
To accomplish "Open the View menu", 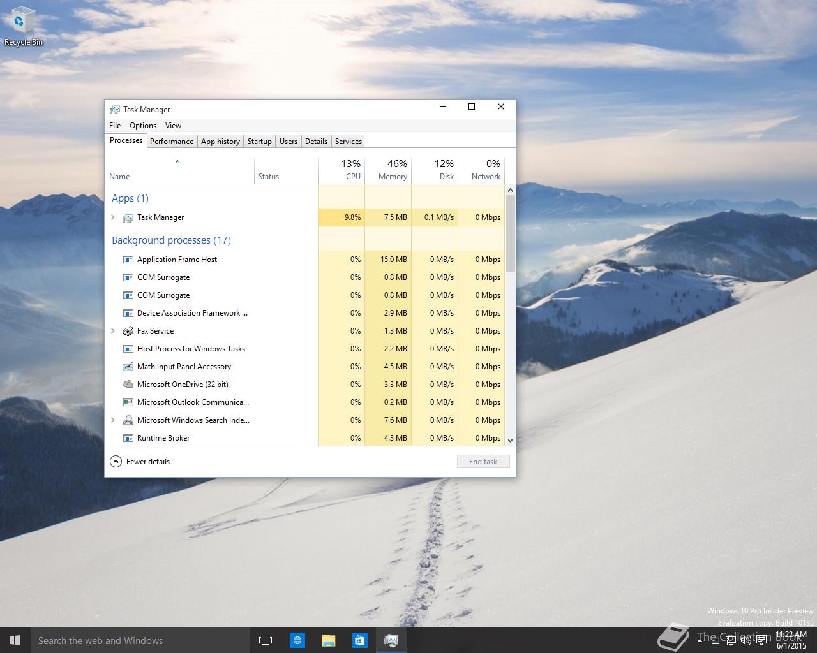I will pos(173,126).
